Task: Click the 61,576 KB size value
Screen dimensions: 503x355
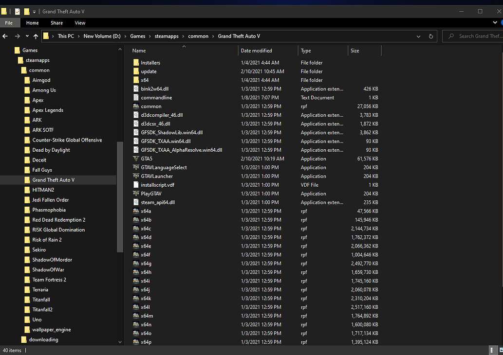Action: [x=368, y=159]
